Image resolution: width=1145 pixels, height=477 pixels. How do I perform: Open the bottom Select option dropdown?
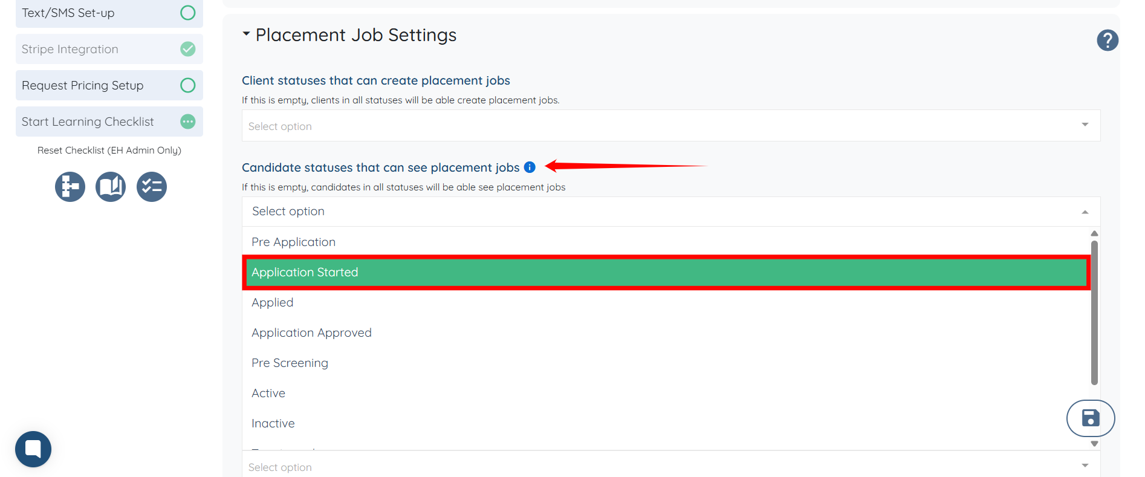670,466
